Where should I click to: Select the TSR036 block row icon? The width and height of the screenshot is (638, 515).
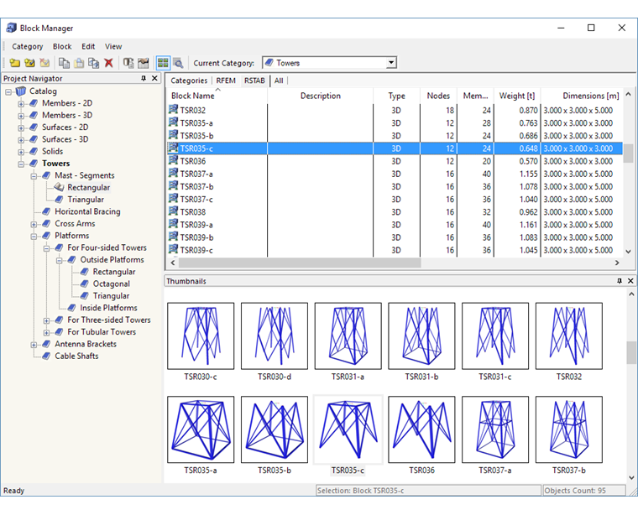click(x=173, y=161)
